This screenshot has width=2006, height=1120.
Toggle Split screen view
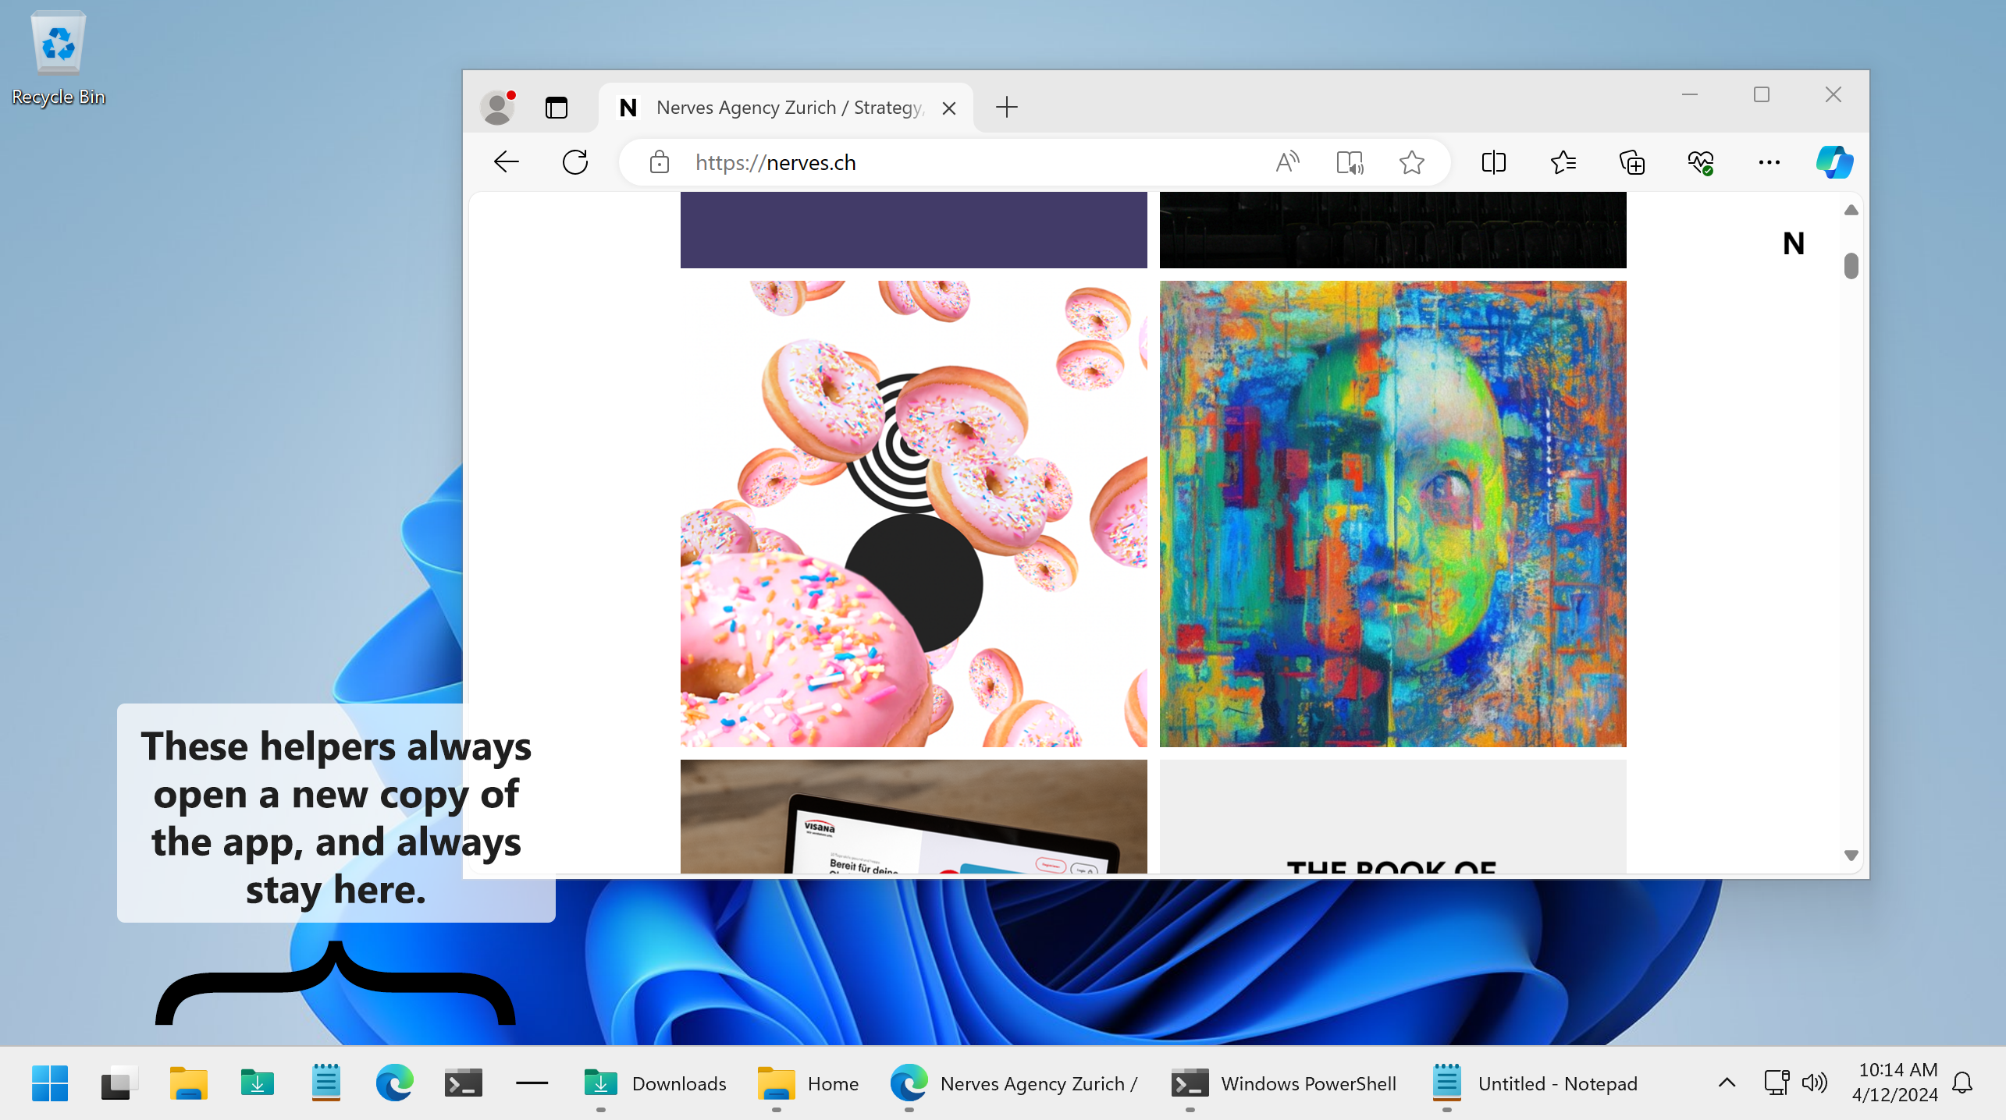1493,162
